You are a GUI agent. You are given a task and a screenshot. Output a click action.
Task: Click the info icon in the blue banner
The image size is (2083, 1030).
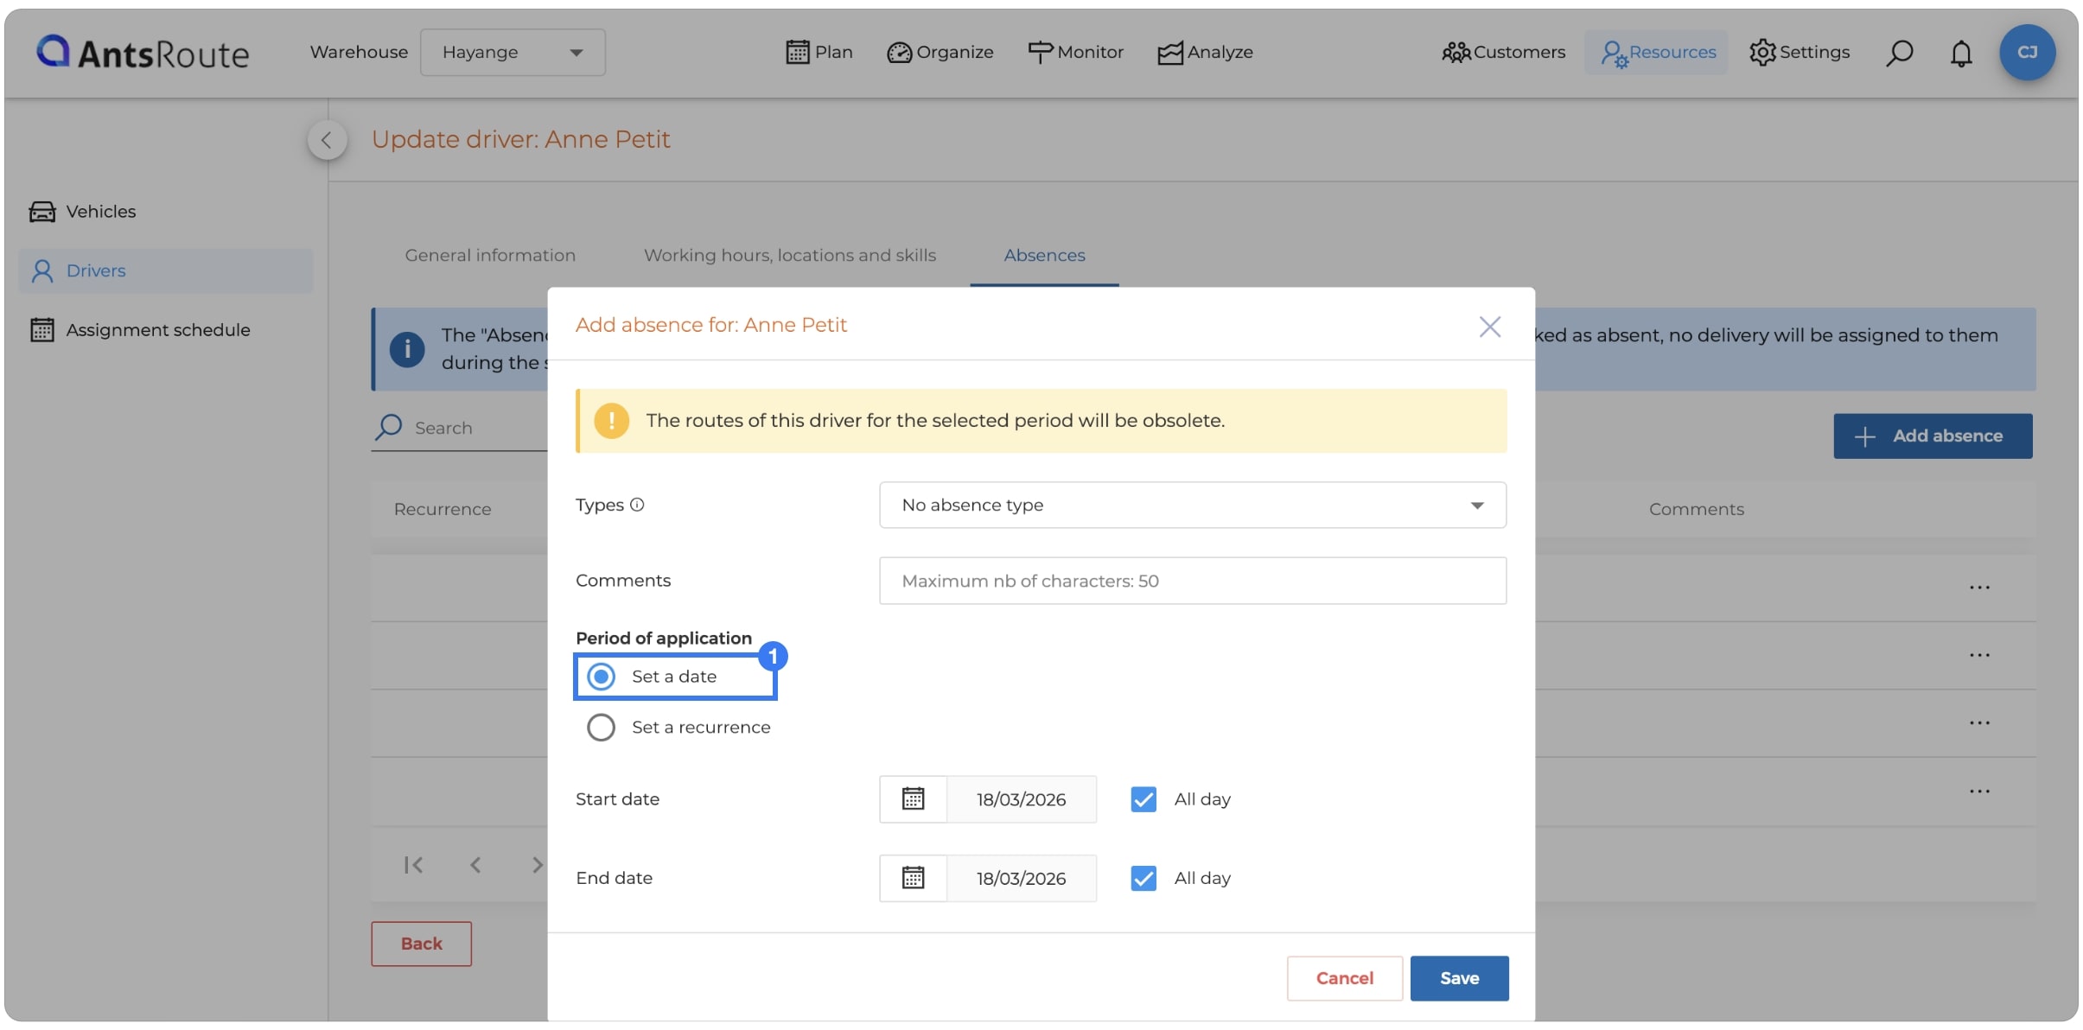coord(407,349)
